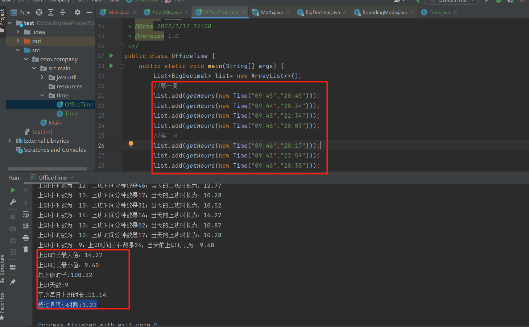
Task: Collapse the time package
Action: point(42,95)
